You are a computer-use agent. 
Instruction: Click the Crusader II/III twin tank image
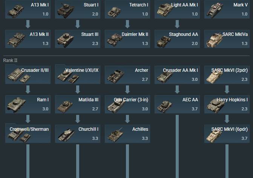coord(19,76)
